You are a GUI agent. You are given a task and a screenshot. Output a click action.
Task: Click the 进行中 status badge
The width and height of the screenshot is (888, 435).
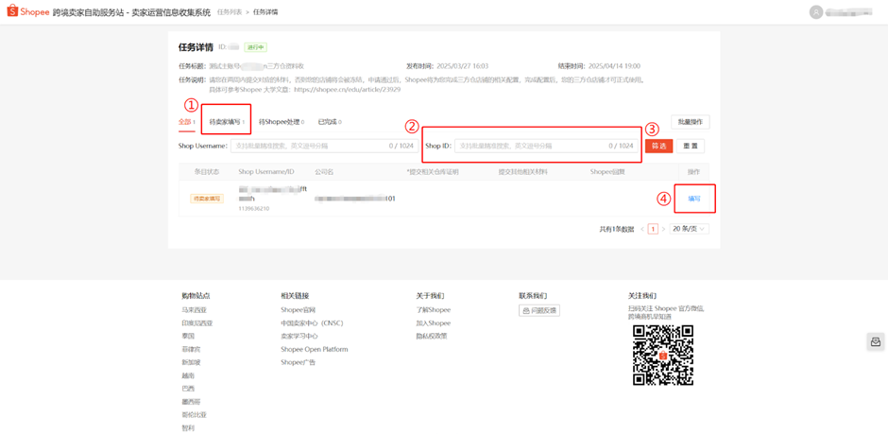[255, 47]
